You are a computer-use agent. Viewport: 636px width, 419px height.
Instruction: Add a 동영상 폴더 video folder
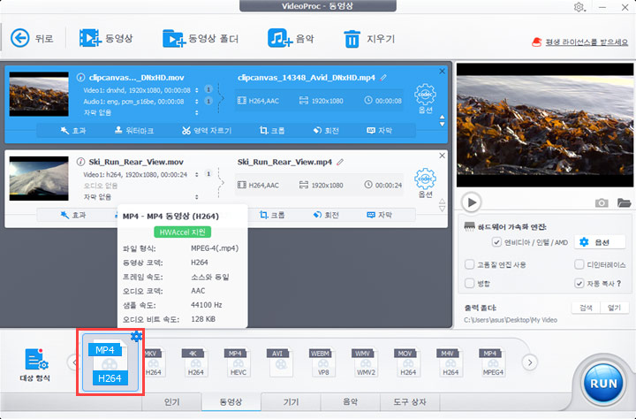tap(200, 39)
